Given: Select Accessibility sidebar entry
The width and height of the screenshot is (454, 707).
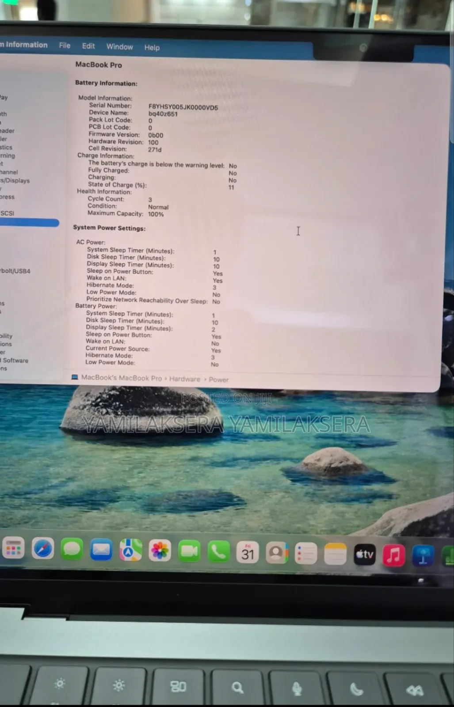Looking at the screenshot, I should point(6,336).
